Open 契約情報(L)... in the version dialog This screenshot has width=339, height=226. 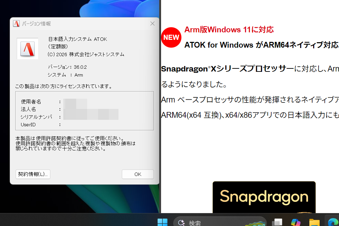33,174
